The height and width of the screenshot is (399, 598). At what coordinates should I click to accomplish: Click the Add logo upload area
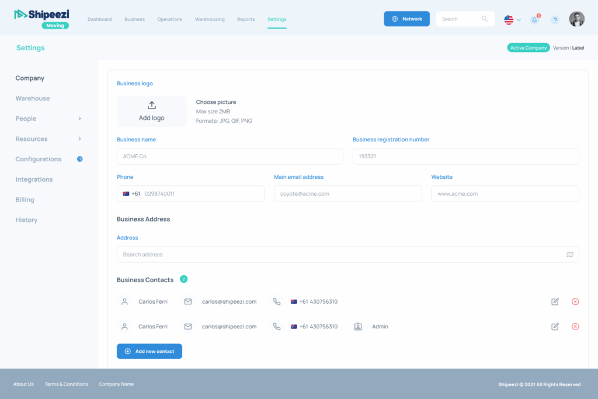click(x=152, y=111)
